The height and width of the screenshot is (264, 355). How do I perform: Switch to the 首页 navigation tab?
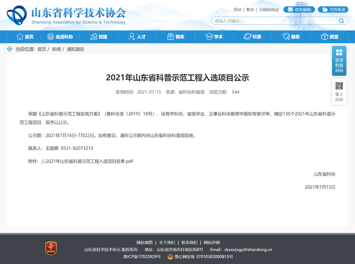[25, 37]
